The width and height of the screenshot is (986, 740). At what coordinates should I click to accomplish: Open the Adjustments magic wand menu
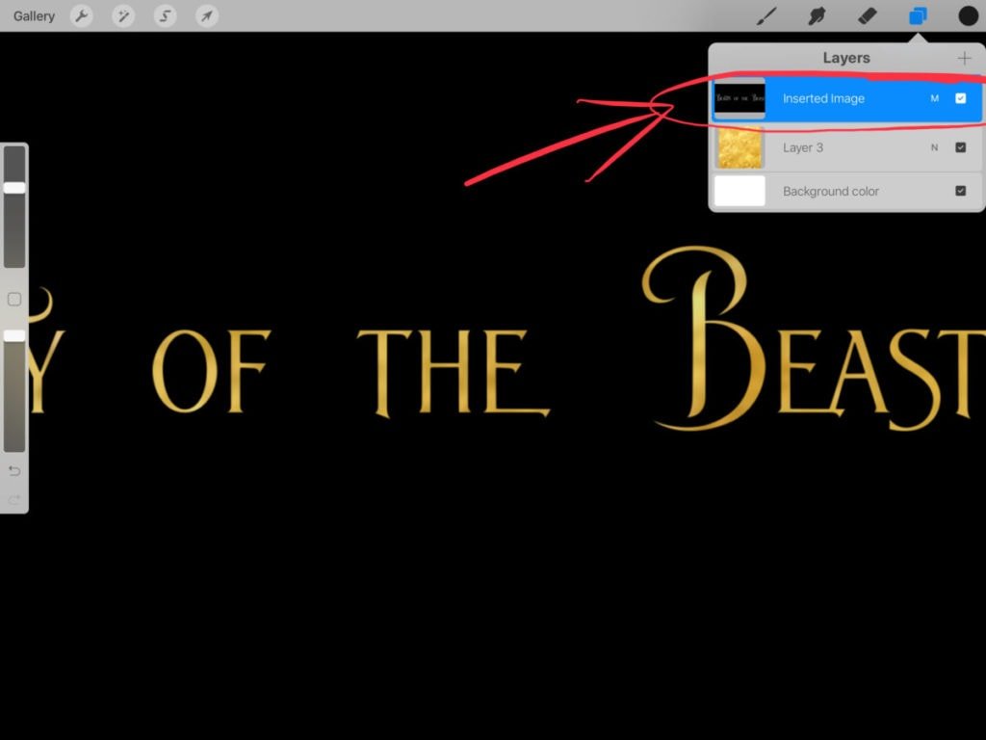pyautogui.click(x=123, y=16)
